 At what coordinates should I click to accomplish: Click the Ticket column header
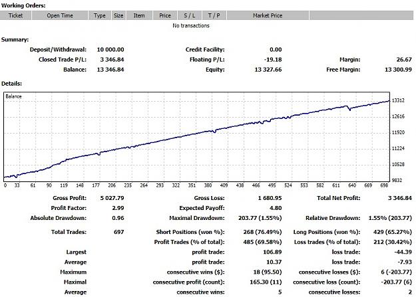tap(16, 15)
